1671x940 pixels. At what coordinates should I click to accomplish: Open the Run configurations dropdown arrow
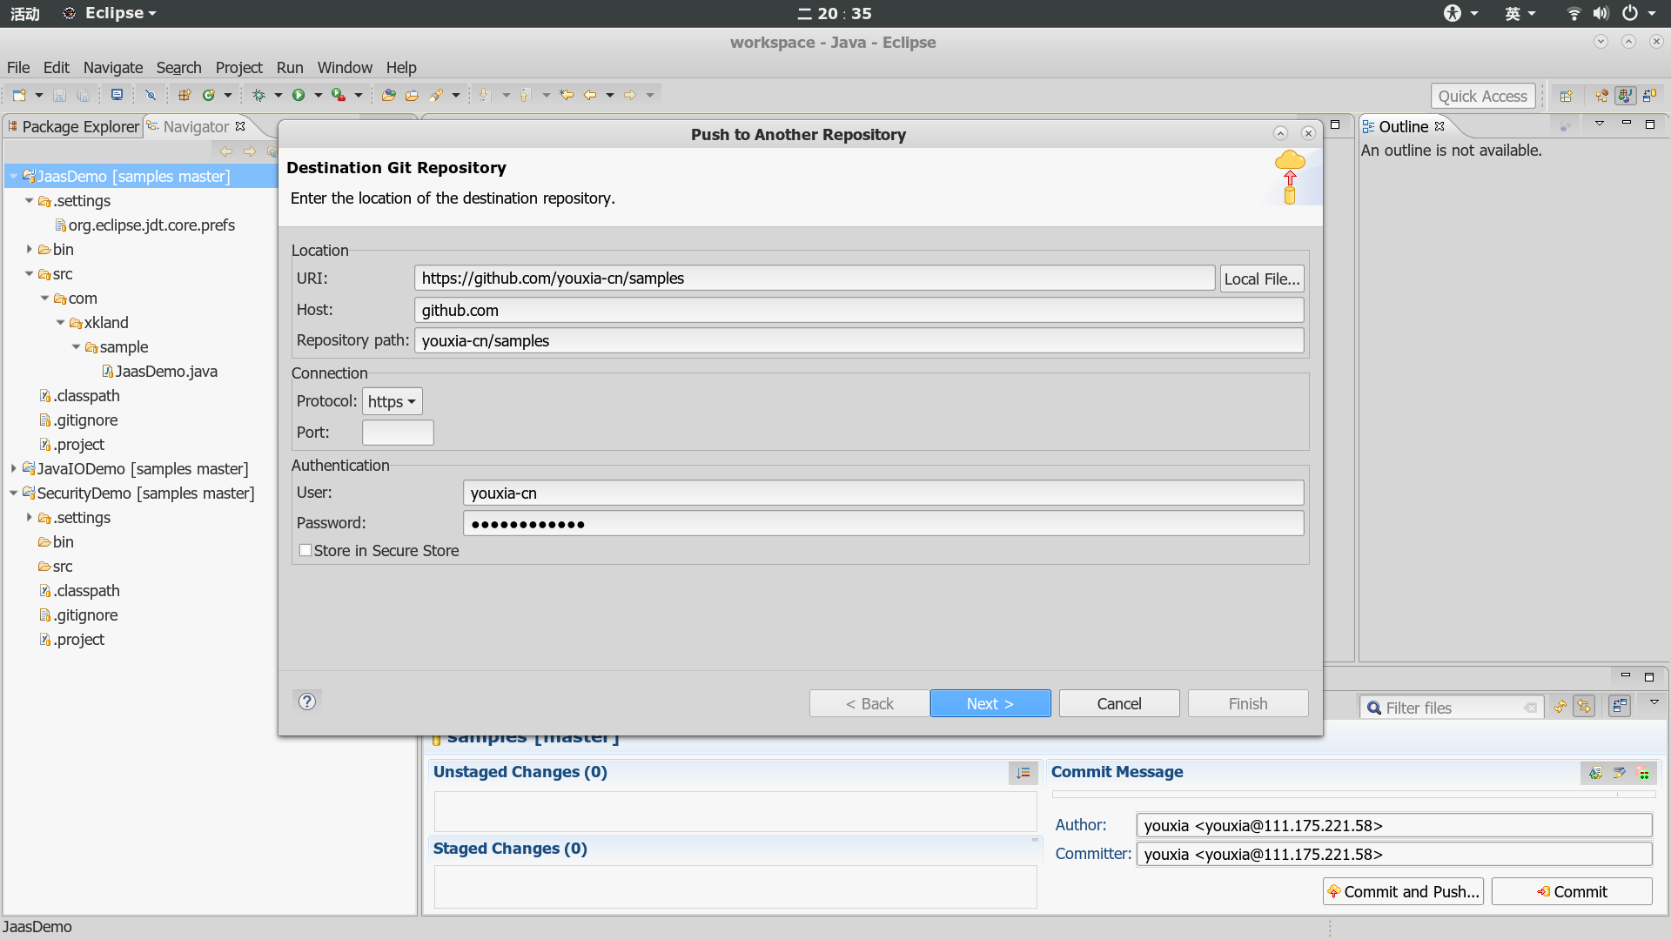[319, 95]
